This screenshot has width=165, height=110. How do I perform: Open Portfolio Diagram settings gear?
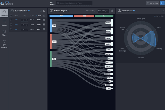[x=112, y=11]
